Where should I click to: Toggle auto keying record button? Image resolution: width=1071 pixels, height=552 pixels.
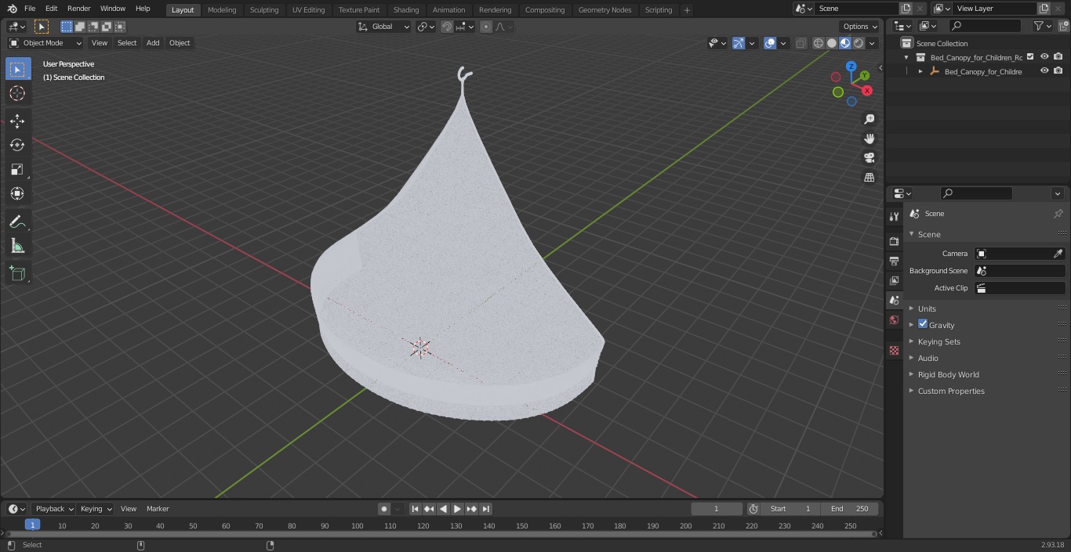coord(384,509)
